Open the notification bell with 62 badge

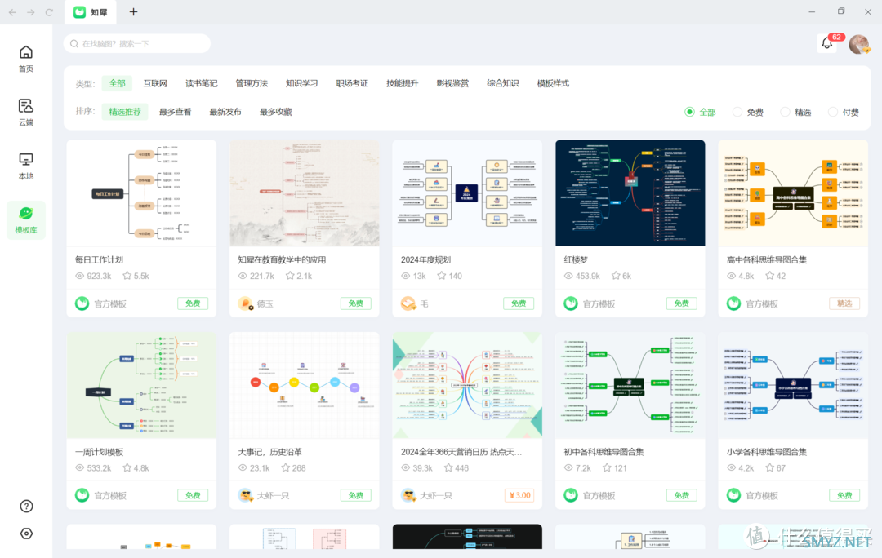click(826, 43)
